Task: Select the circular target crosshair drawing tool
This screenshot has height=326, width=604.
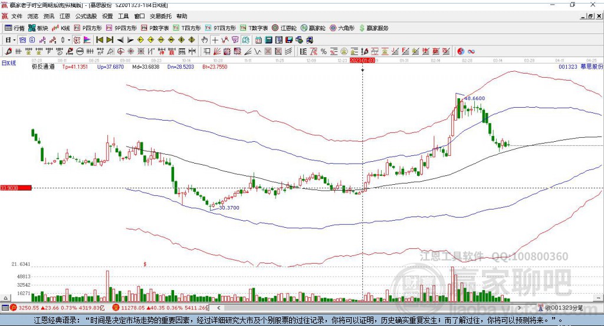Action: point(120,52)
